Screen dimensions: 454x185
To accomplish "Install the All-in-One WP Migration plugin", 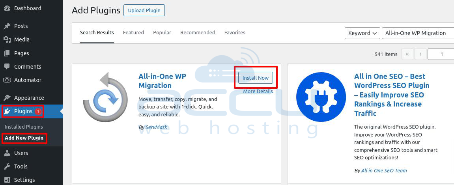I will pyautogui.click(x=256, y=78).
